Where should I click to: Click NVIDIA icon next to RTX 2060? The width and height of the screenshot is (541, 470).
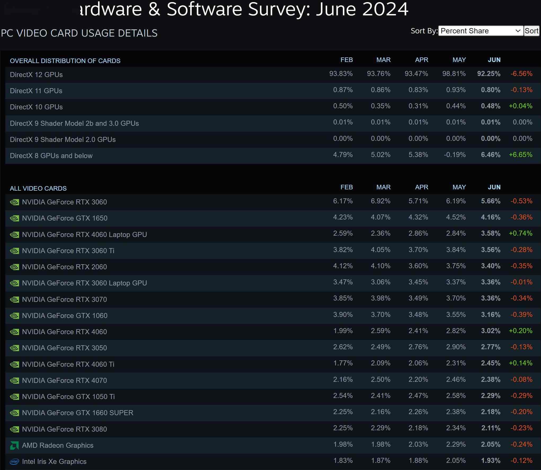point(15,267)
